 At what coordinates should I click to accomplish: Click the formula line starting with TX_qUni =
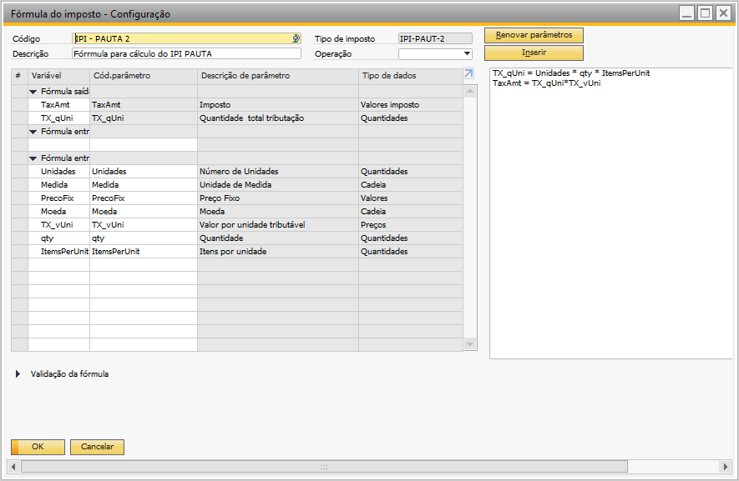click(x=571, y=73)
